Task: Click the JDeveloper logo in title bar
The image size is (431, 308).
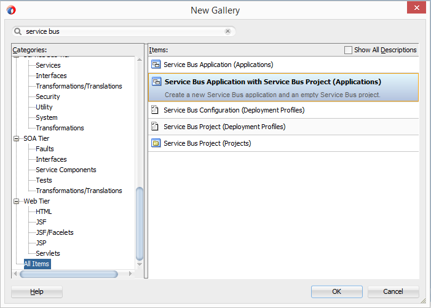Action: 11,10
